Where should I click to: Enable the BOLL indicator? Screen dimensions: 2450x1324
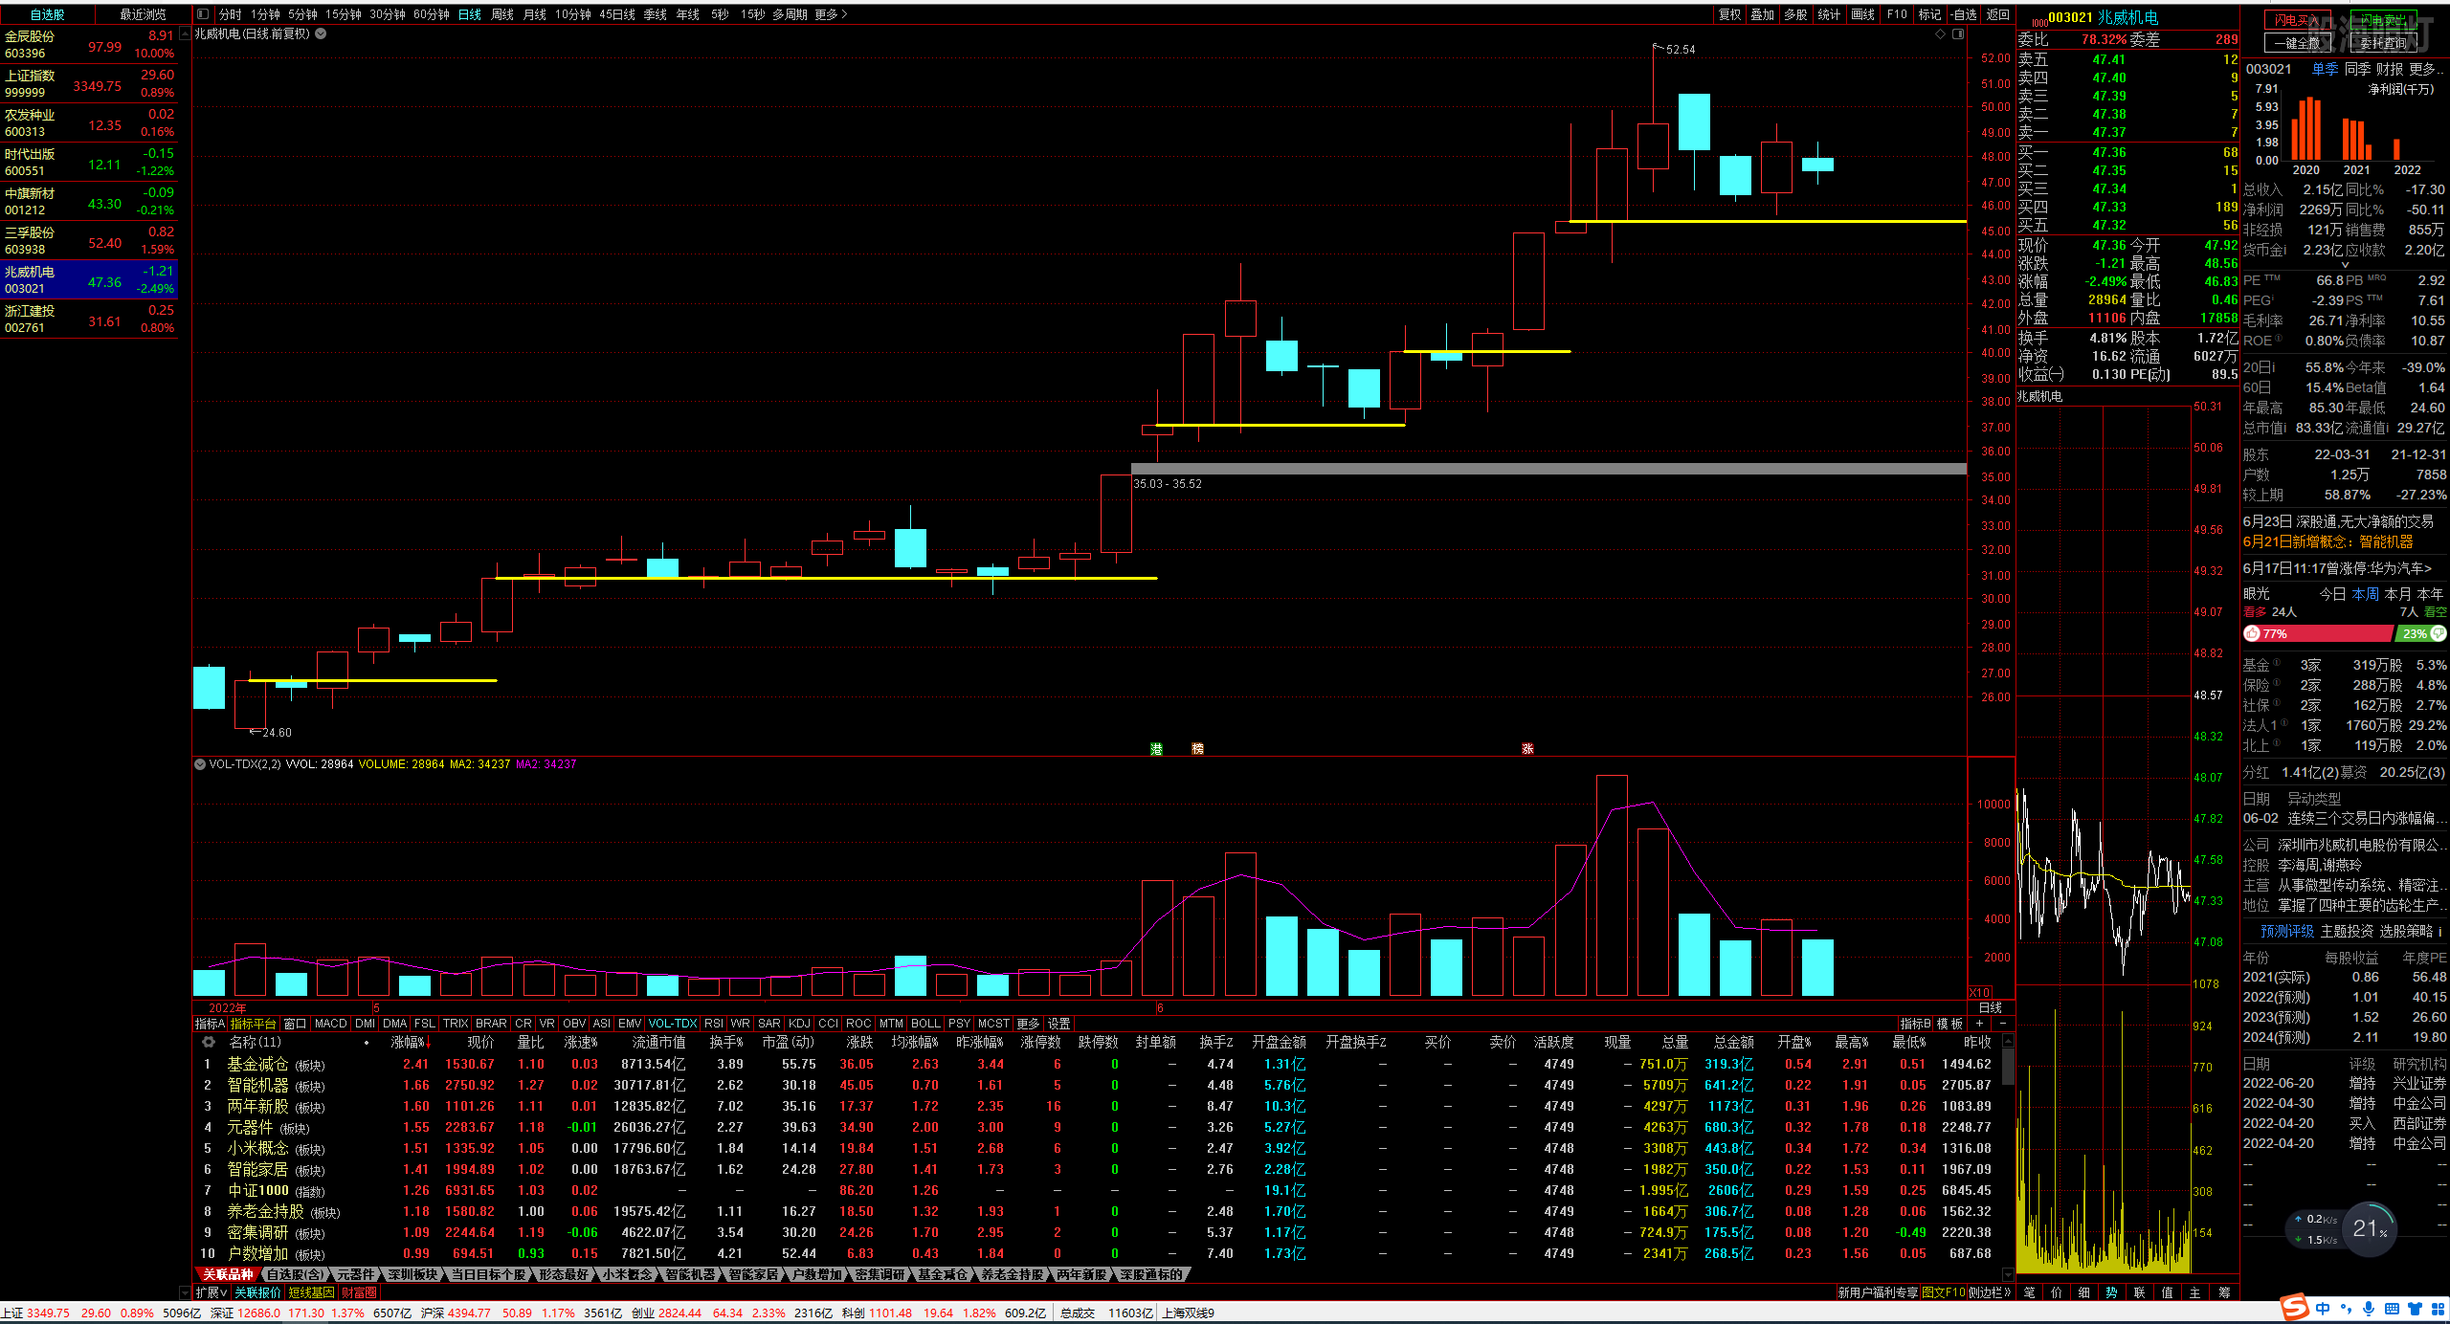[925, 1024]
